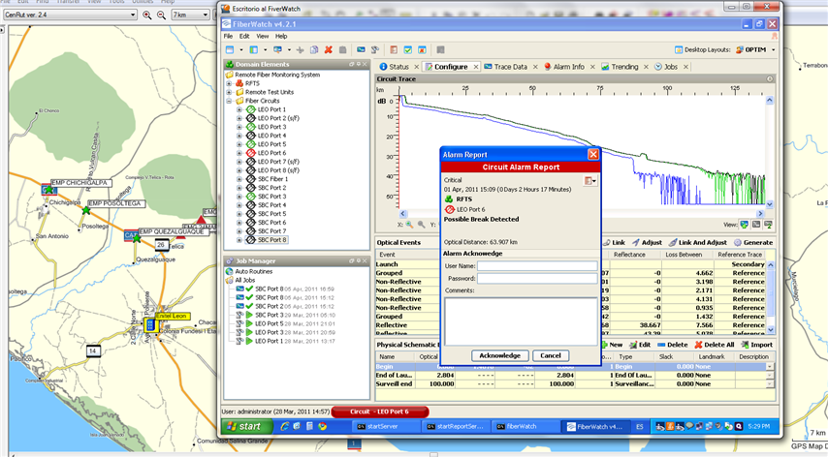The height and width of the screenshot is (457, 828).
Task: Select LEO Port 1 in Fiber Circuits
Action: point(271,109)
